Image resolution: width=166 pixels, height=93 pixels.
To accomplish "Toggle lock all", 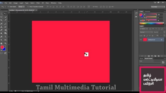I will point(153,36).
